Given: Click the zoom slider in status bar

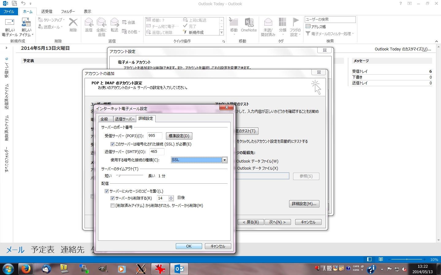Looking at the screenshot, I should coord(407,259).
